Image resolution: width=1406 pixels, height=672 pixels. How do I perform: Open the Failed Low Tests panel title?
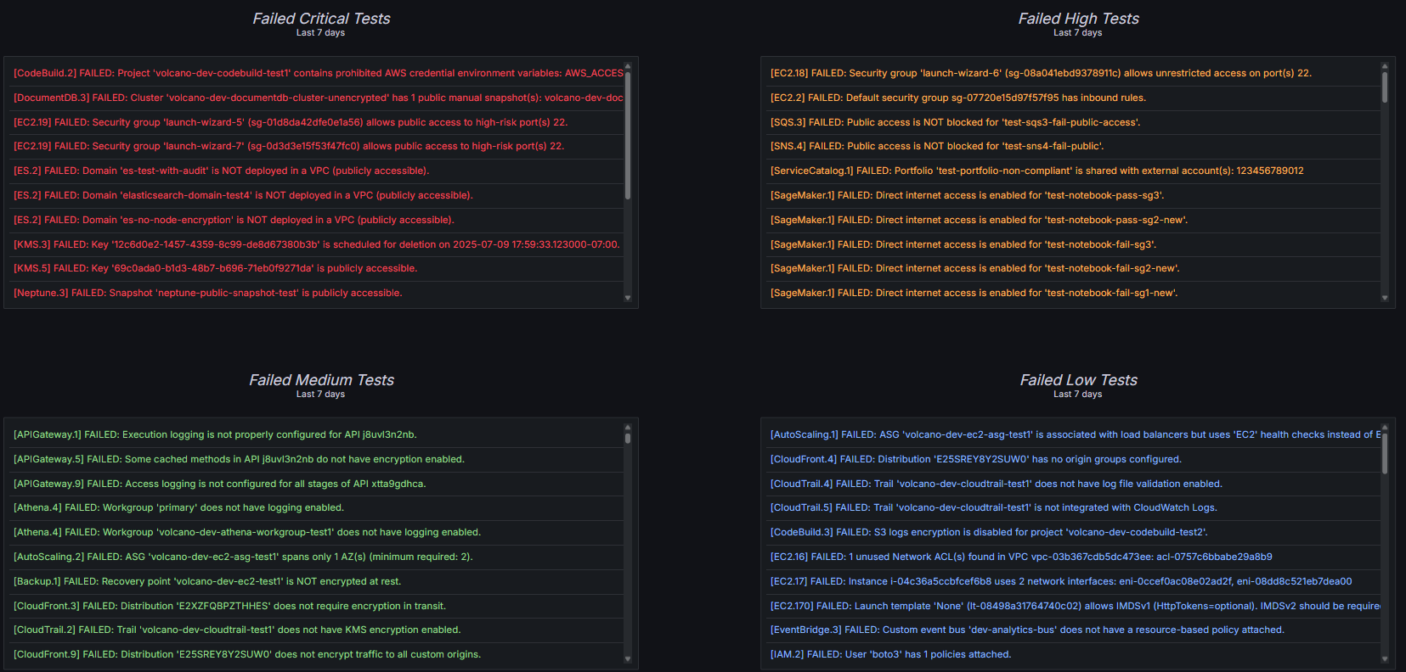(x=1079, y=380)
